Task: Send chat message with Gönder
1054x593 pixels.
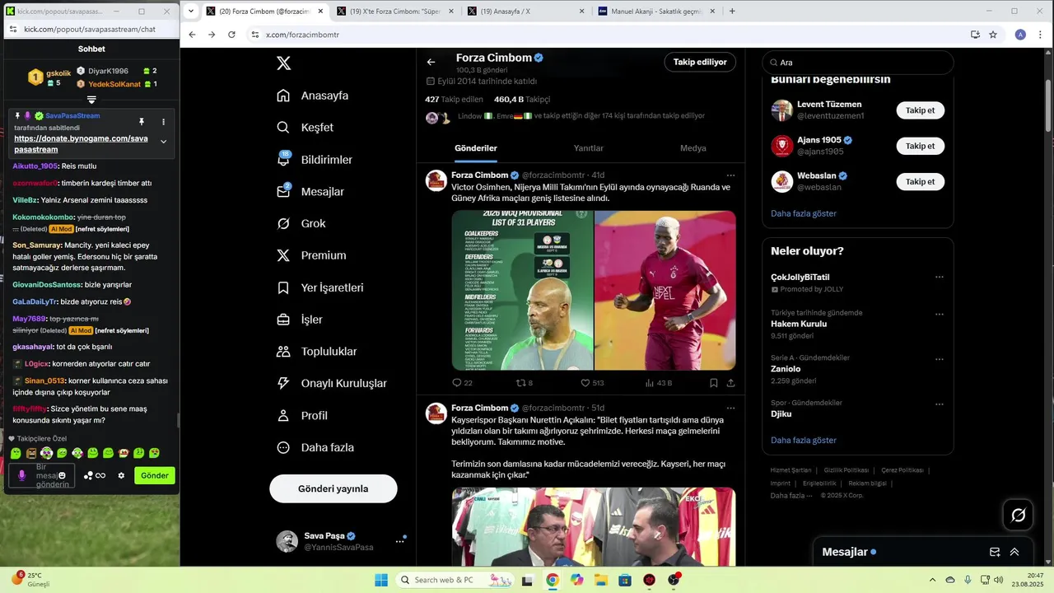Action: tap(155, 475)
